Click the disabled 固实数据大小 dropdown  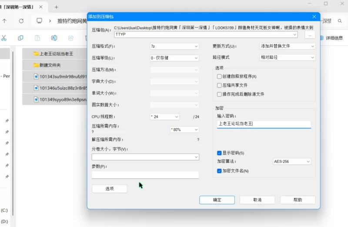tap(174, 105)
